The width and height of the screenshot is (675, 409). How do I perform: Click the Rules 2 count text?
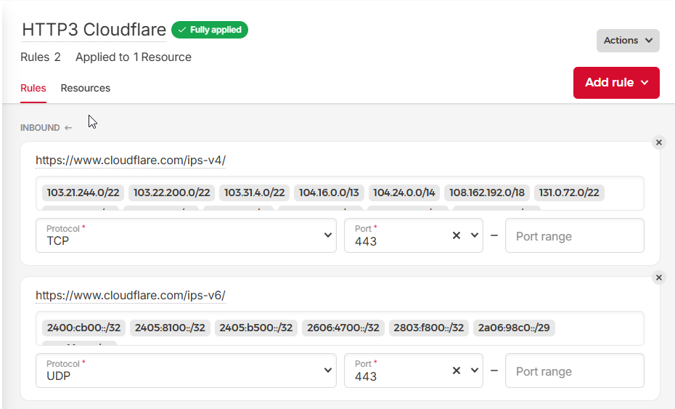coord(41,57)
